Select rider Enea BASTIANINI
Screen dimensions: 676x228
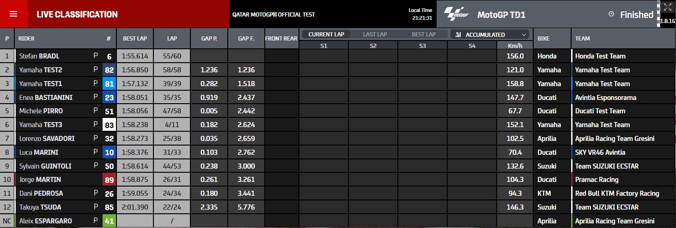coord(46,97)
